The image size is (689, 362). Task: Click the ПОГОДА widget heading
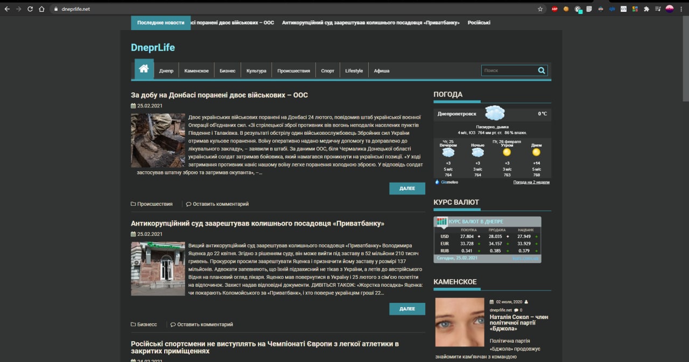click(x=448, y=95)
